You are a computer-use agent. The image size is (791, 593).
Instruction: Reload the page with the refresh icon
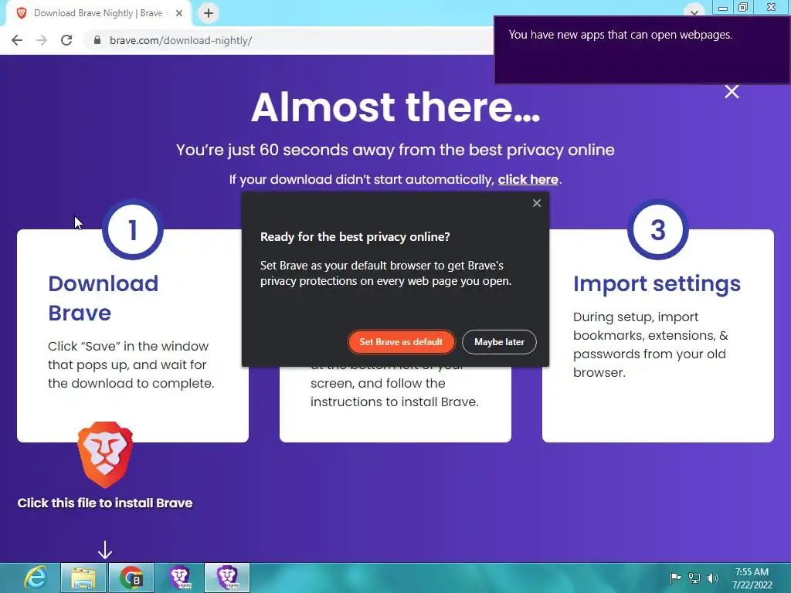point(66,40)
